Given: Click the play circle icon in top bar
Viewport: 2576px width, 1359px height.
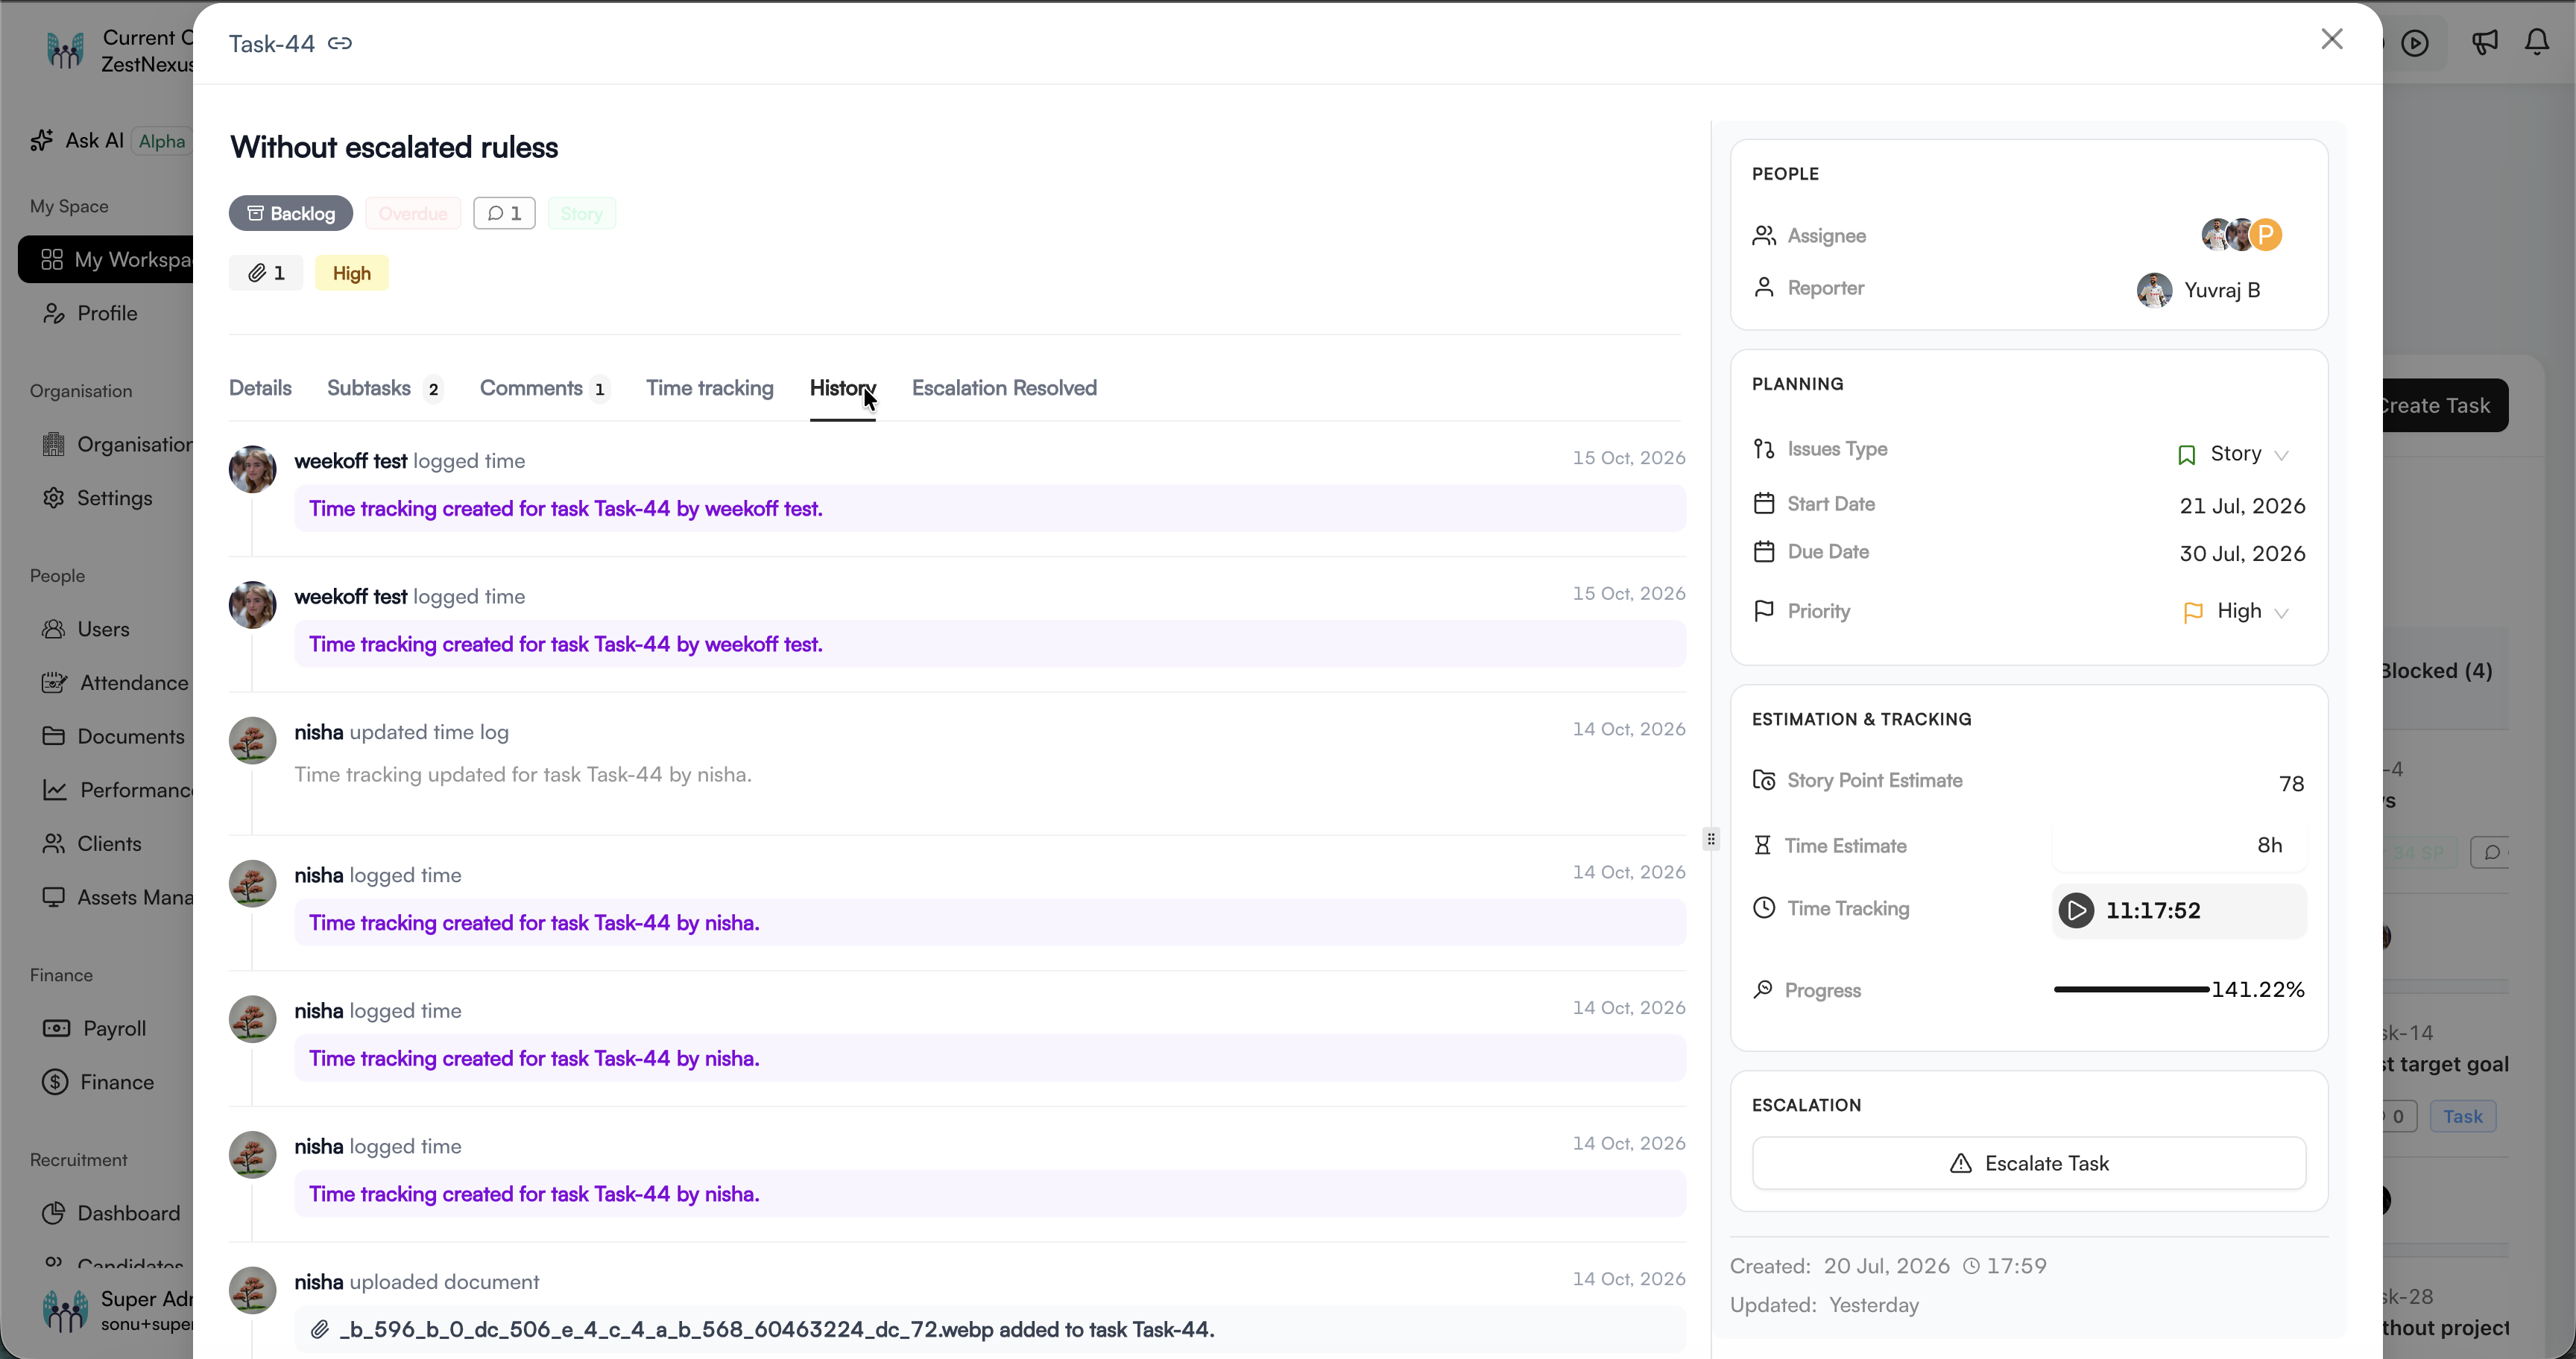Looking at the screenshot, I should pos(2415,43).
